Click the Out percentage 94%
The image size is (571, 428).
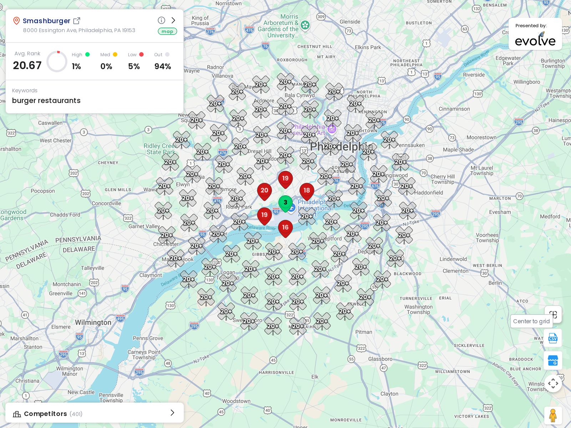163,66
